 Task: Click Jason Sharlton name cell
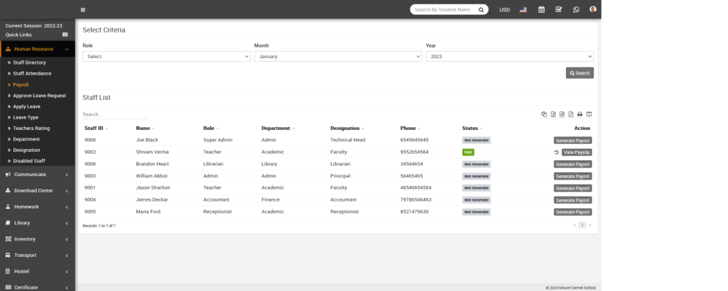pyautogui.click(x=154, y=188)
